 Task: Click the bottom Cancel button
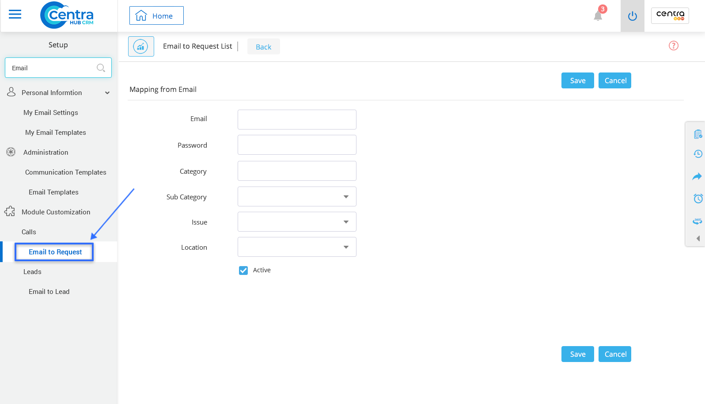tap(615, 354)
